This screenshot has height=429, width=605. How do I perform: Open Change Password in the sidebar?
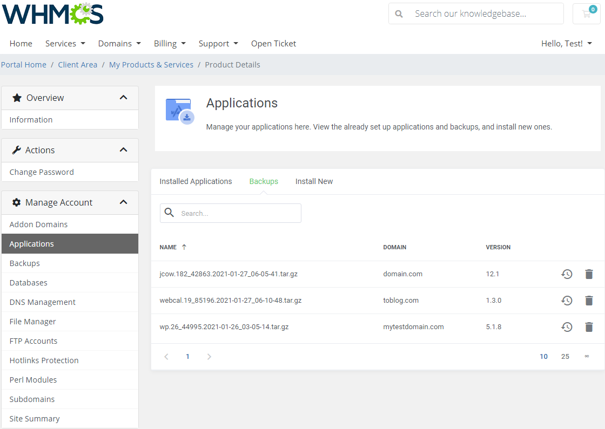pos(70,172)
